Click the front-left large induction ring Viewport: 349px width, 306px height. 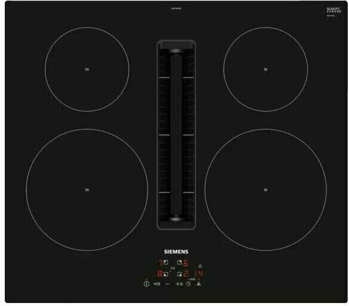[87, 190]
